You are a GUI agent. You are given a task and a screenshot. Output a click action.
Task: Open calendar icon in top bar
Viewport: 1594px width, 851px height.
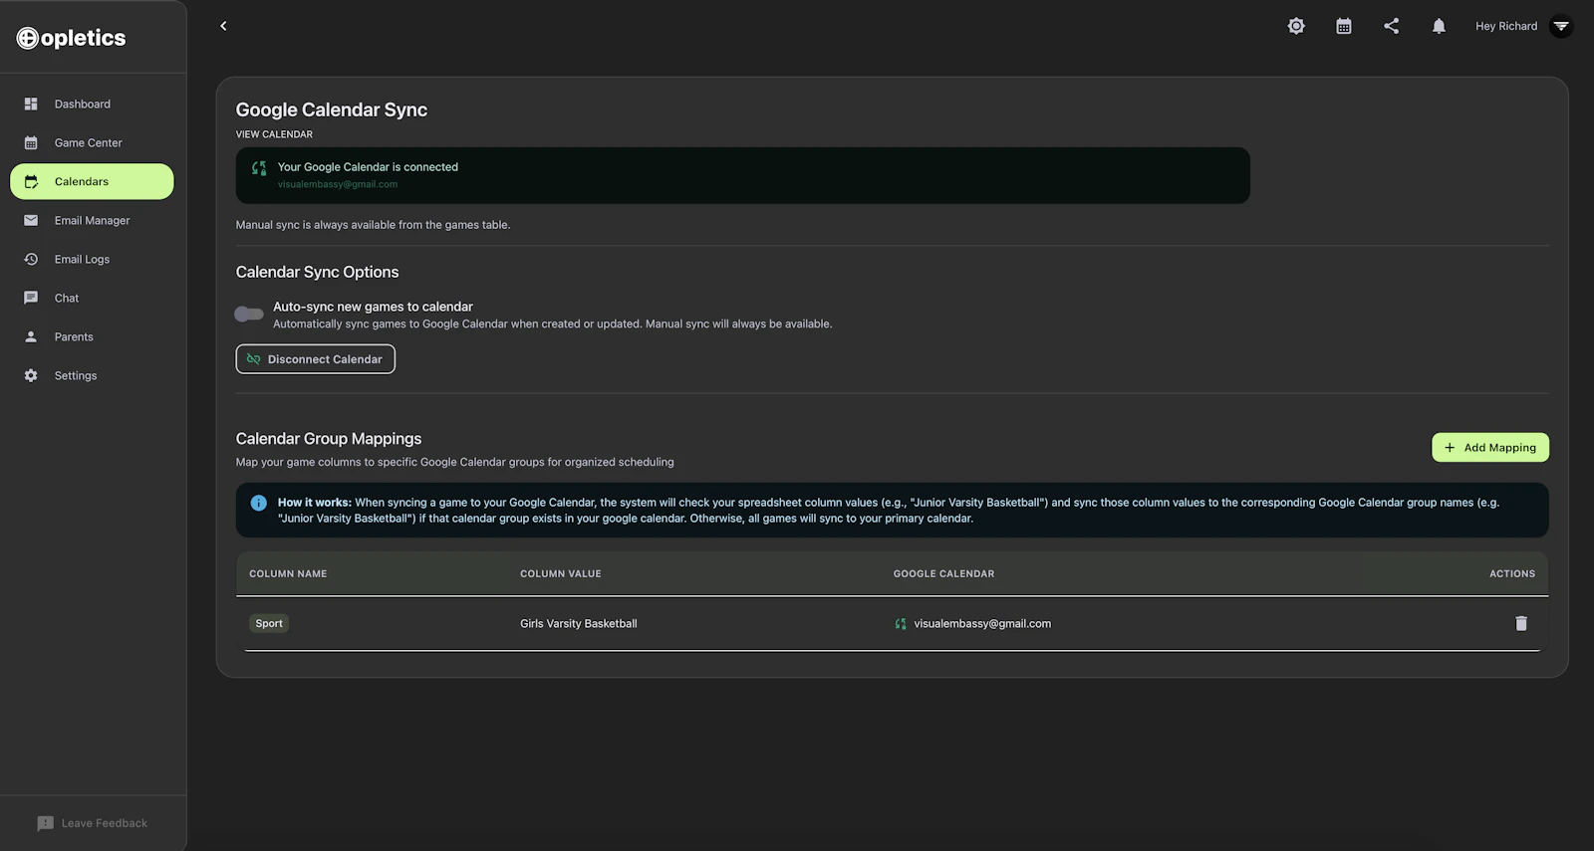pyautogui.click(x=1344, y=26)
